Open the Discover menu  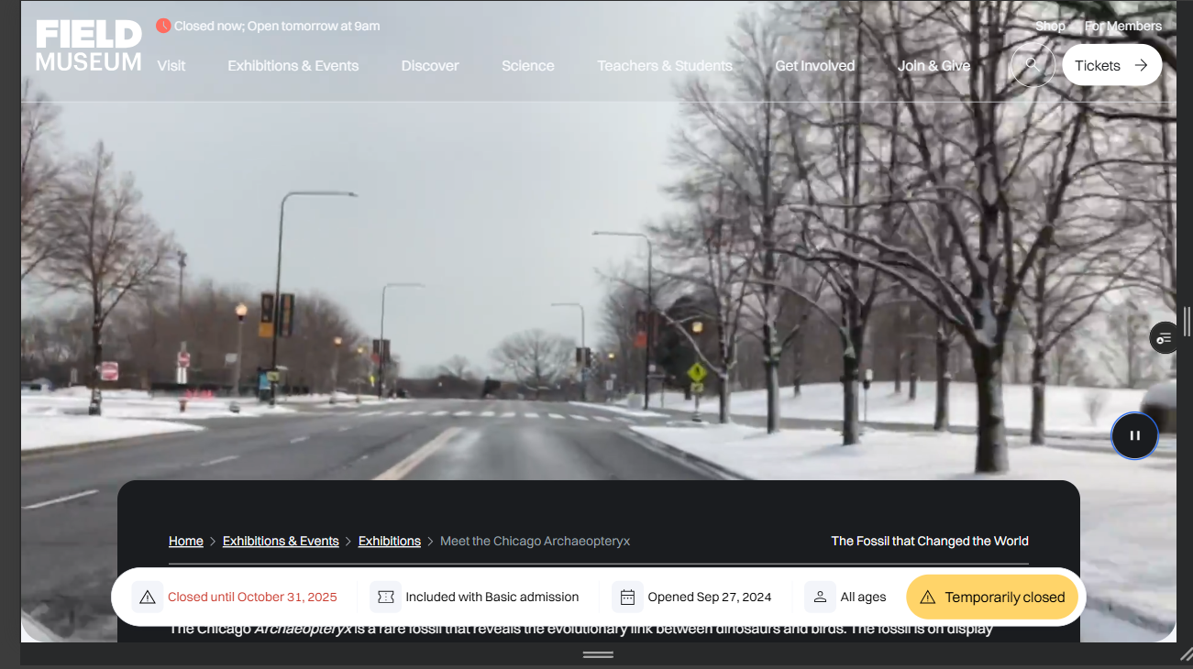click(x=430, y=66)
